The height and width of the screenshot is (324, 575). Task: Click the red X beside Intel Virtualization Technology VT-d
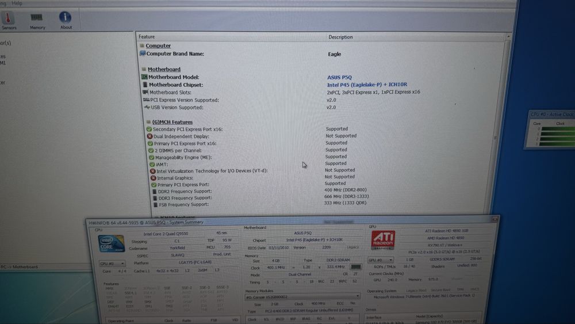point(153,171)
